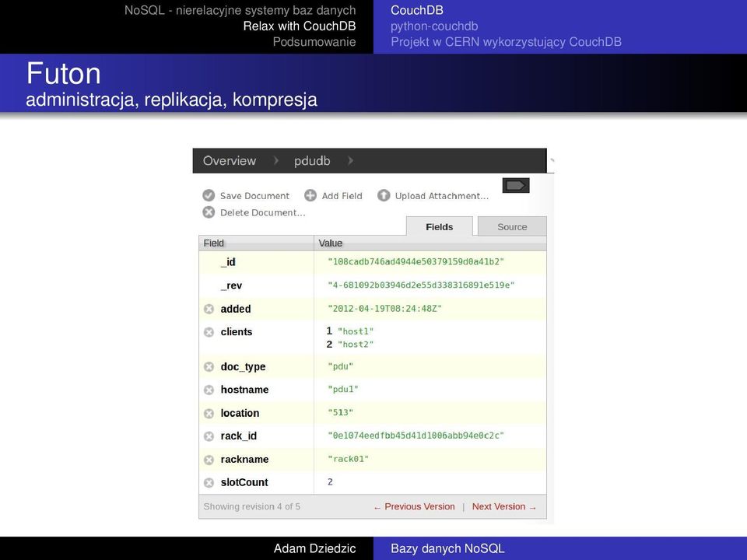747x560 pixels.
Task: Click the rack_id field name
Action: point(239,436)
